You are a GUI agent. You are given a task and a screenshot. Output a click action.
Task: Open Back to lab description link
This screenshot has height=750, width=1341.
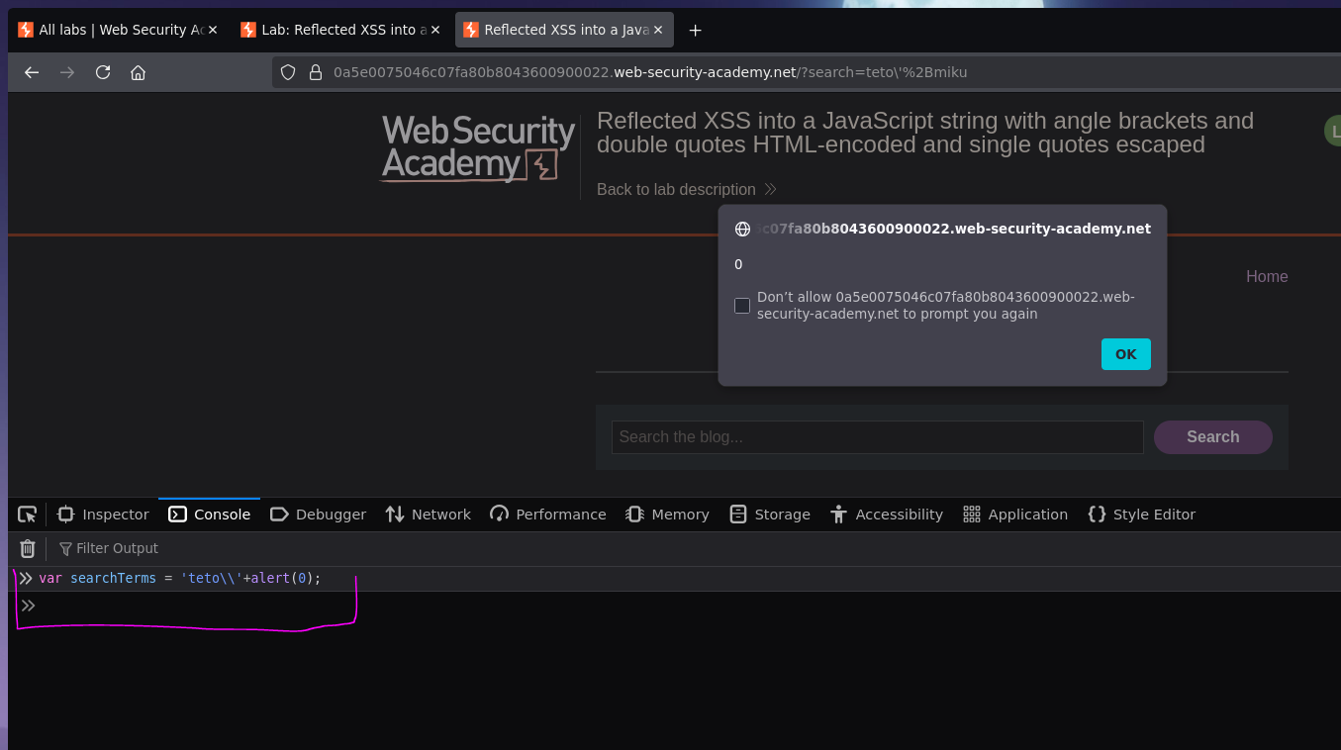coord(686,189)
